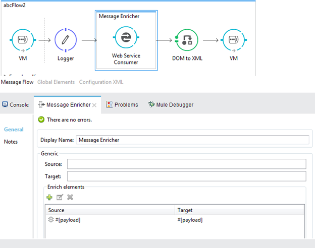This screenshot has width=315, height=248.
Task: Click the Target input field
Action: [x=186, y=176]
